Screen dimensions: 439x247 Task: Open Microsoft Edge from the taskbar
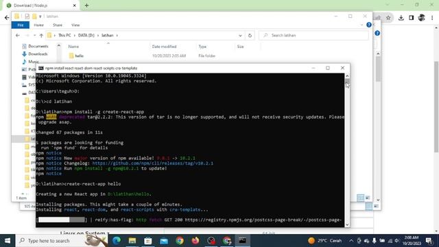[x=117, y=241]
